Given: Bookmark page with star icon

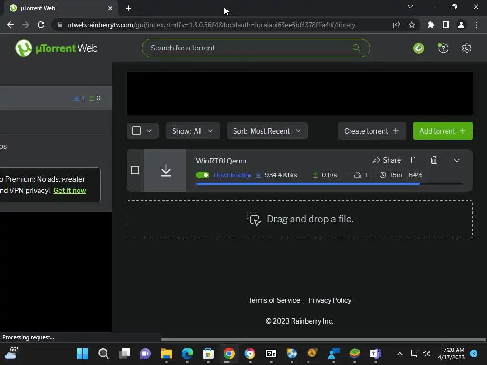Looking at the screenshot, I should pyautogui.click(x=412, y=25).
